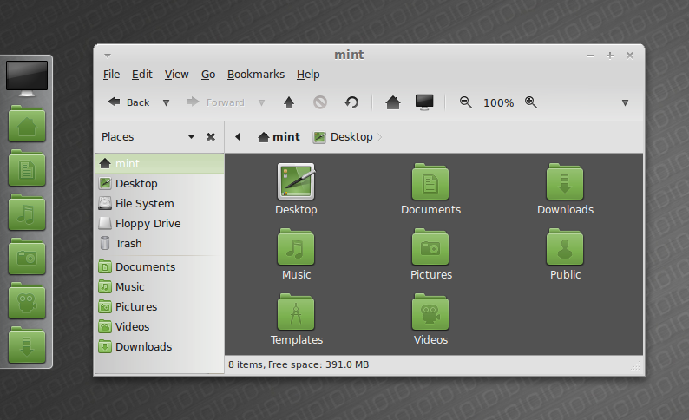The height and width of the screenshot is (420, 689).
Task: Select the Documents folder icon in main view
Action: pos(430,181)
